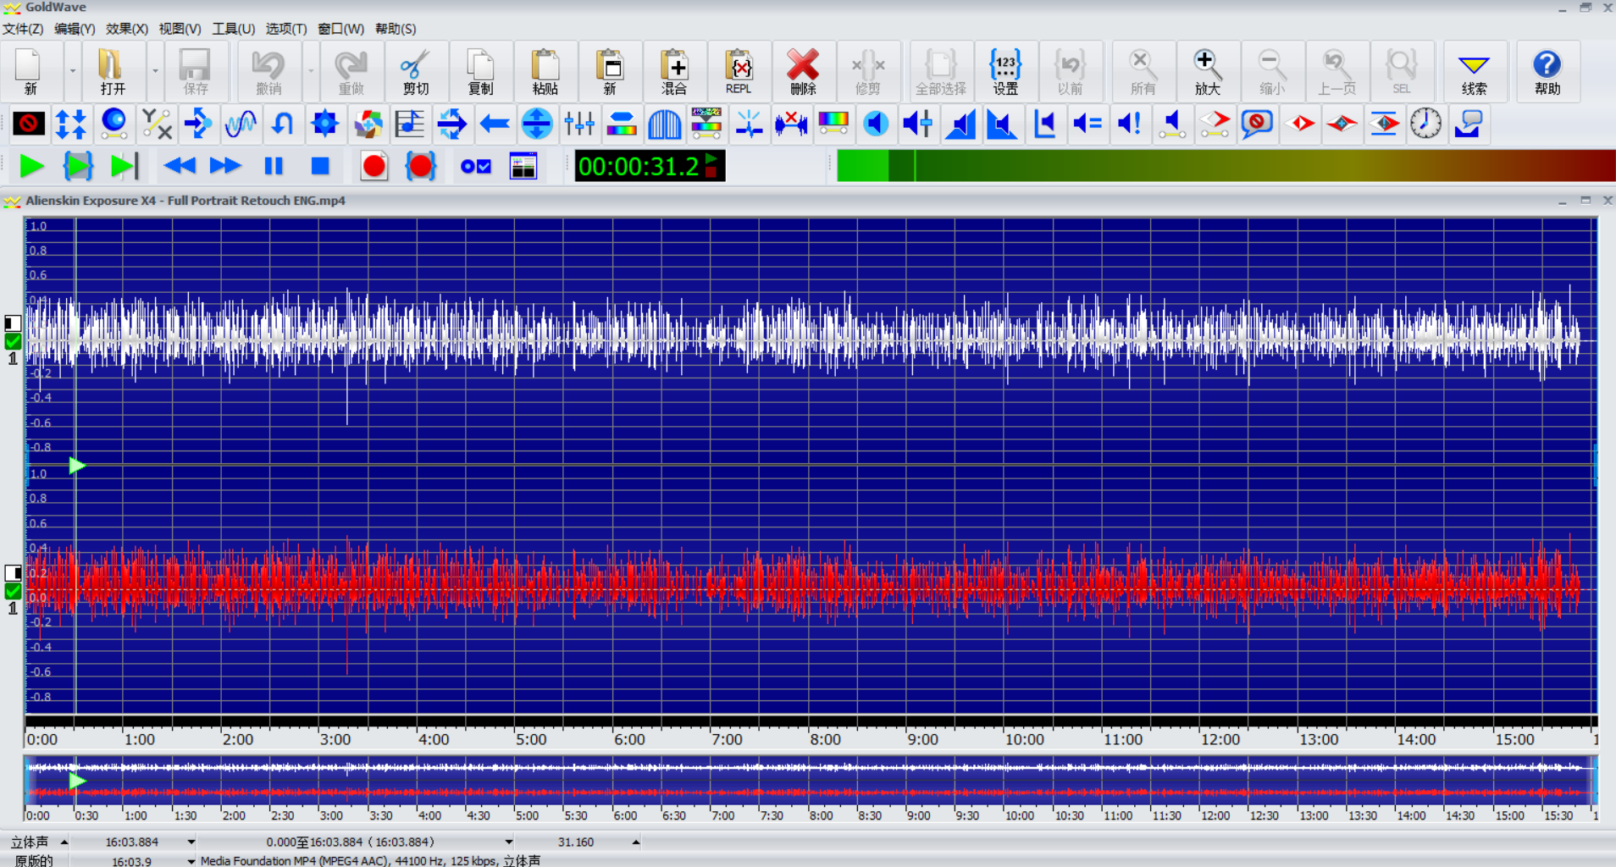This screenshot has height=867, width=1616.
Task: Open the Equalizer sliders effect icon
Action: [579, 124]
